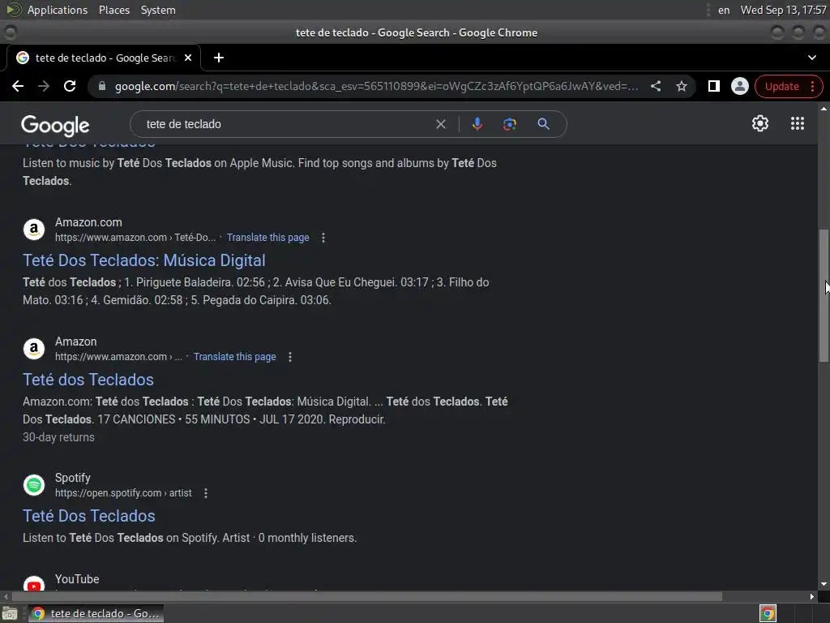Click the horizontal scroll right arrow
This screenshot has height=623, width=830.
point(812,596)
